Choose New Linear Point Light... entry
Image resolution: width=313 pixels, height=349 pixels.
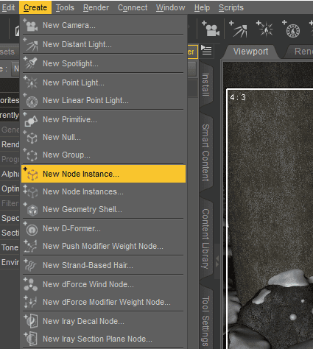click(x=103, y=100)
